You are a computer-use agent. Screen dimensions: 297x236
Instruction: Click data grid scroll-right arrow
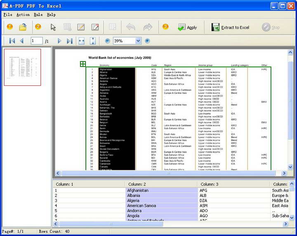pyautogui.click(x=285, y=224)
